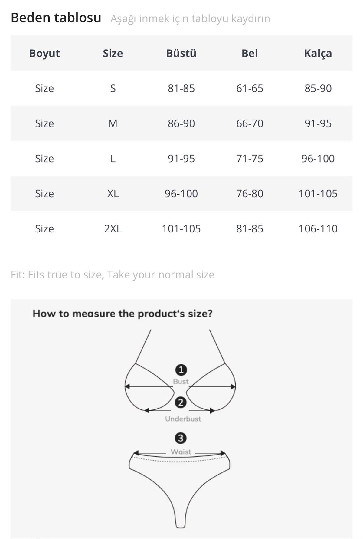
Task: Click the 'Fits true to size' note
Action: coord(112,274)
